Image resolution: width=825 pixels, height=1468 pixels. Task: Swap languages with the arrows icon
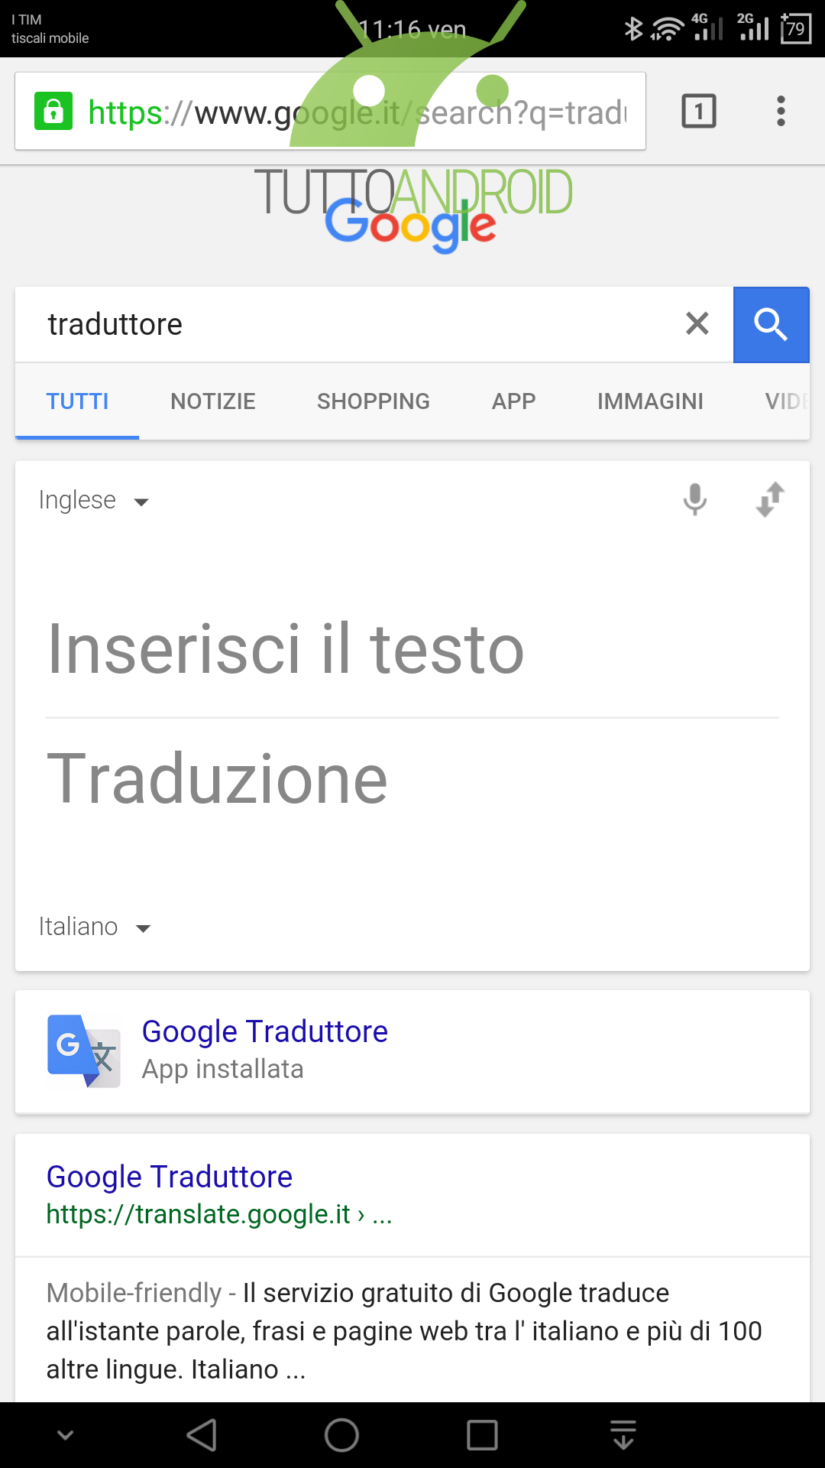[770, 500]
